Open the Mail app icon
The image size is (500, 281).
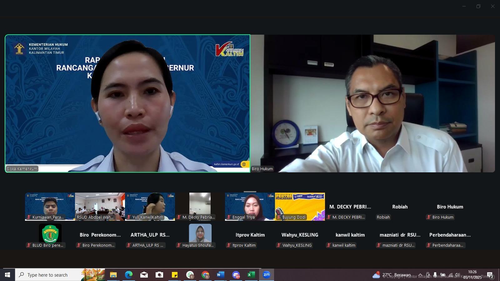click(144, 275)
